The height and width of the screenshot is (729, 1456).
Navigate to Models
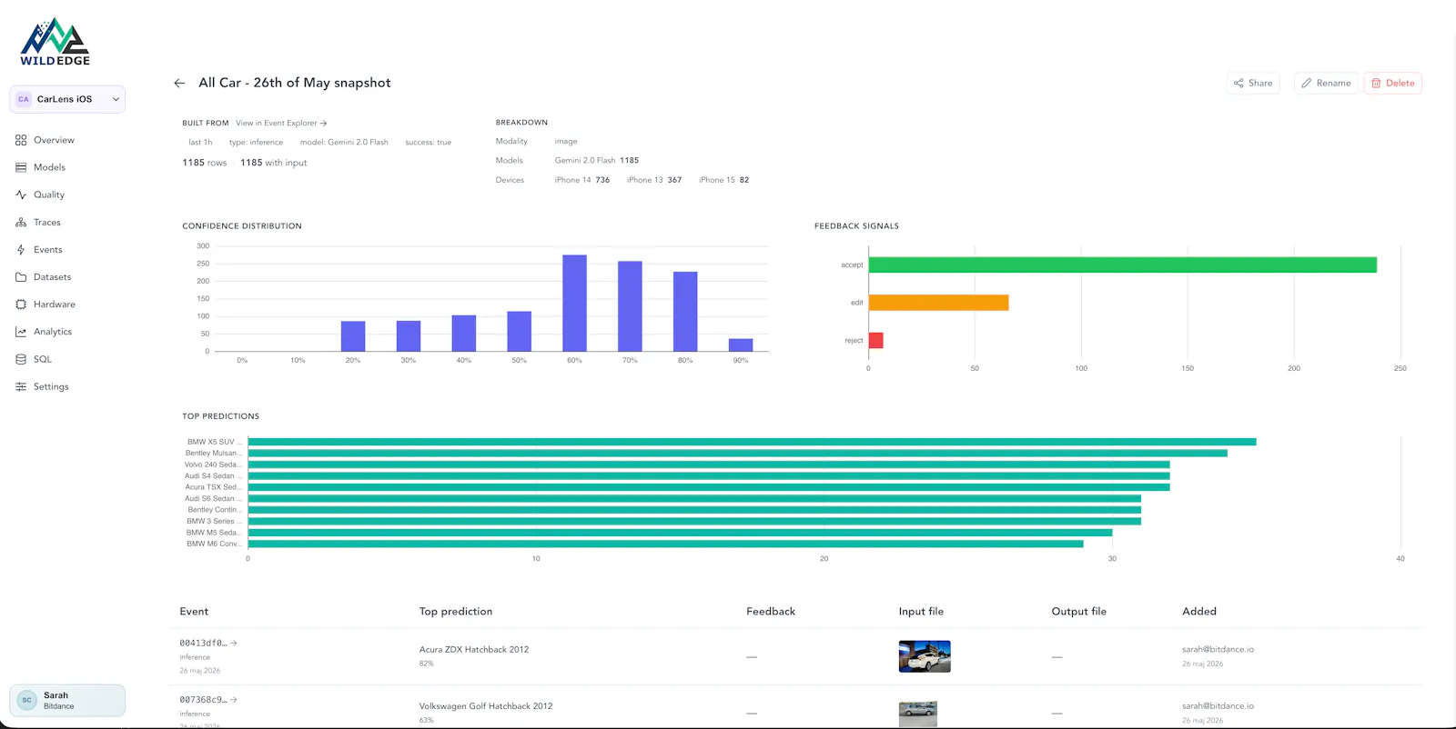[49, 167]
